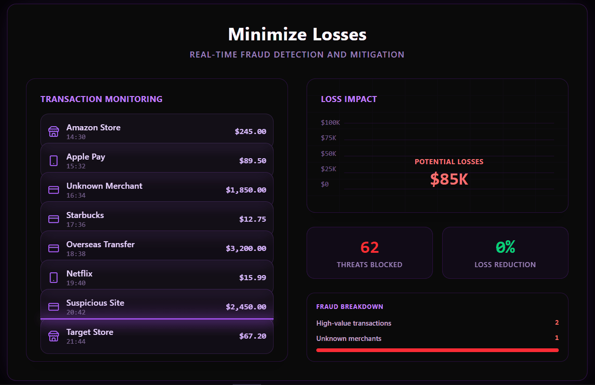Click the phone icon next to Apple Pay
This screenshot has height=385, width=595.
tap(54, 161)
